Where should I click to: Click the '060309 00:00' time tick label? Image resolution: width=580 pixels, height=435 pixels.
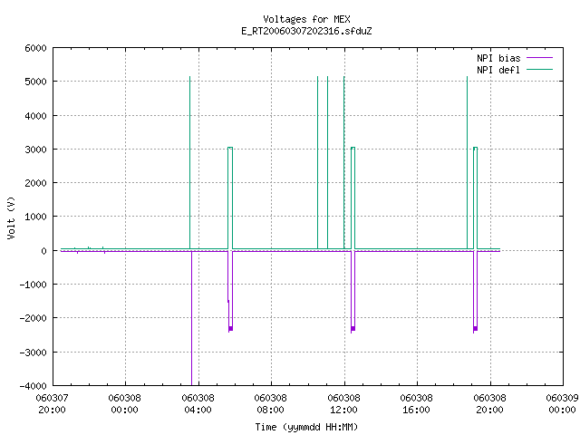tap(562, 404)
